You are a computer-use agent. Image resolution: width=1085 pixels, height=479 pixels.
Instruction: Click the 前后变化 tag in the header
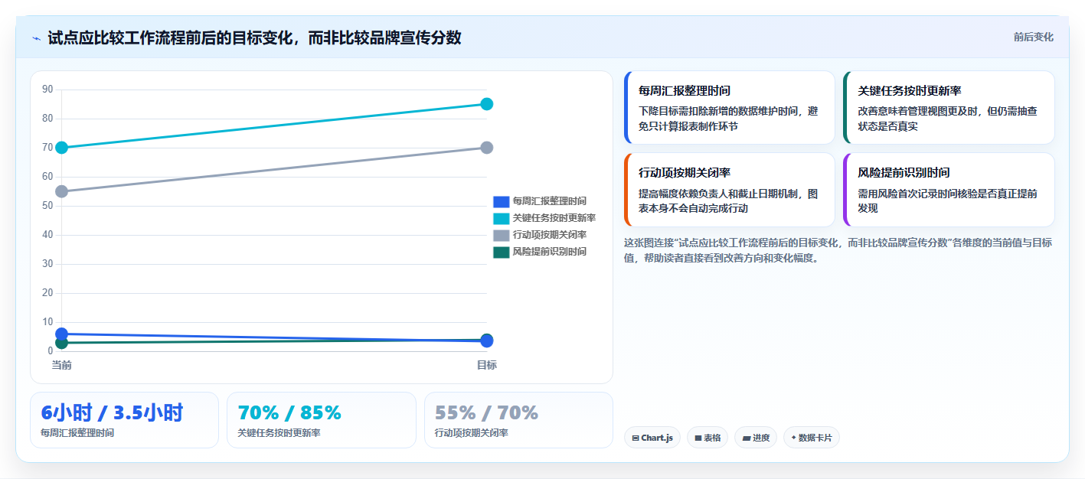click(1033, 37)
